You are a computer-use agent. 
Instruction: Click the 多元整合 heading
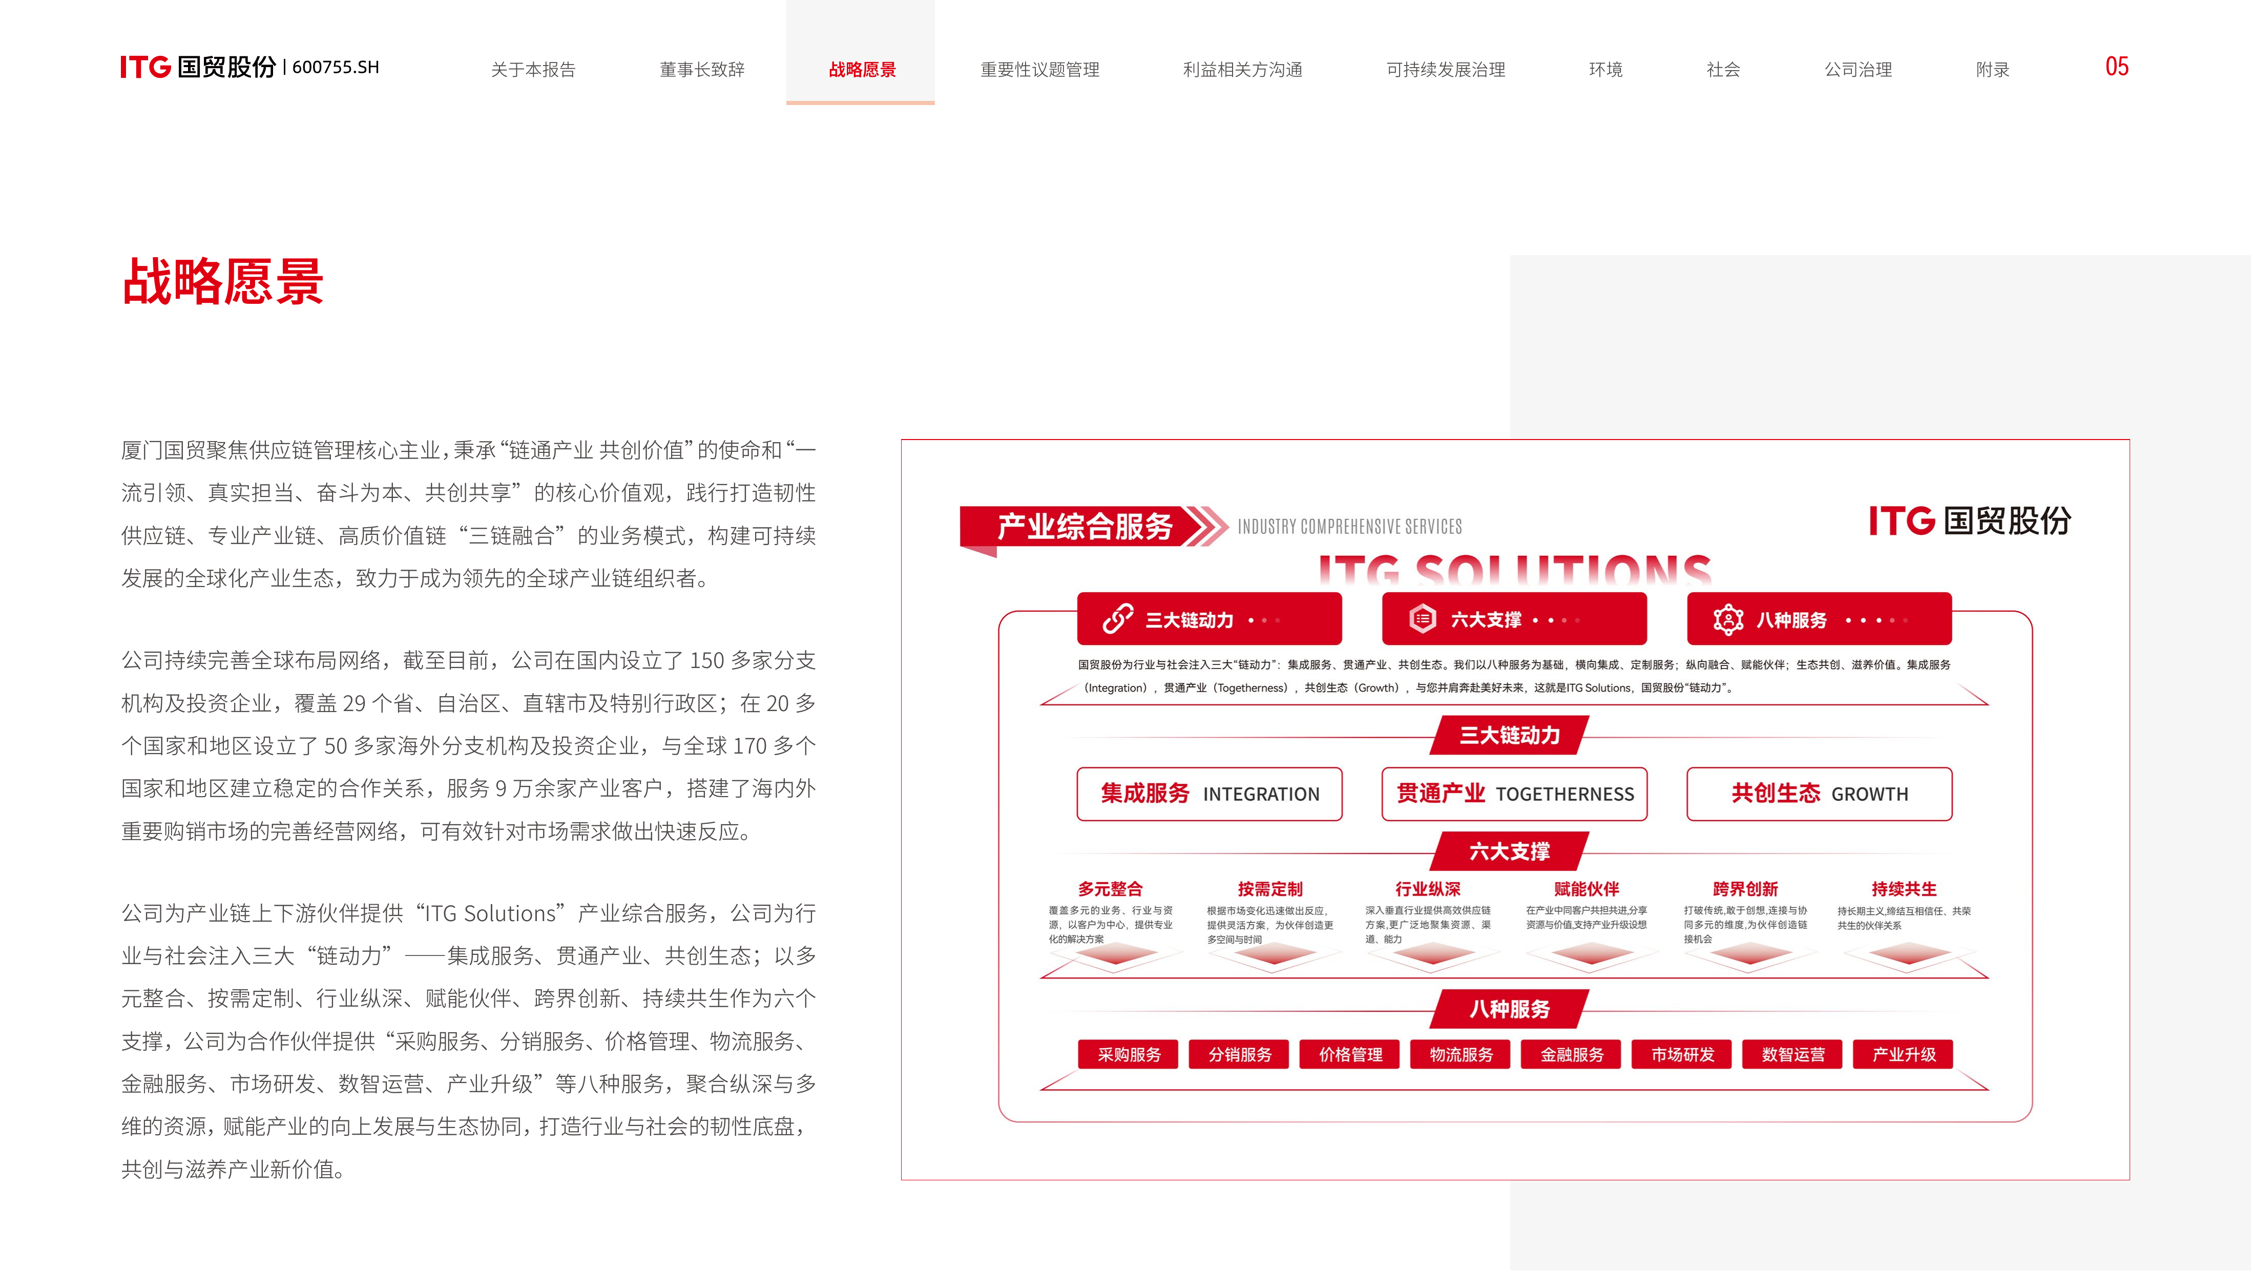coord(1110,888)
